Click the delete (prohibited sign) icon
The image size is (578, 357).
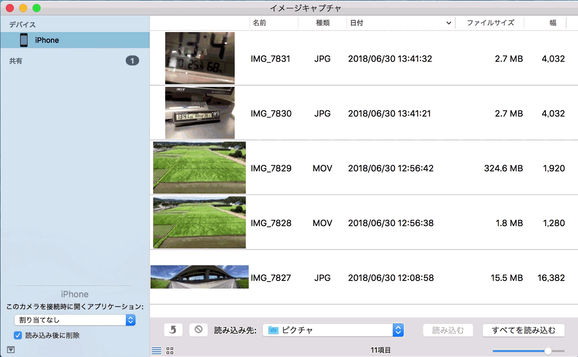198,330
